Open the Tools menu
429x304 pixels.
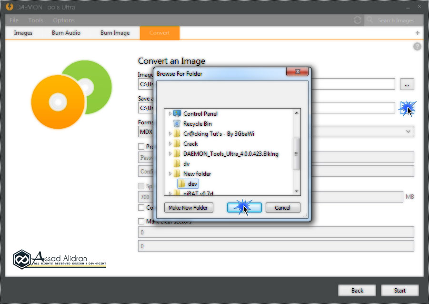click(36, 20)
